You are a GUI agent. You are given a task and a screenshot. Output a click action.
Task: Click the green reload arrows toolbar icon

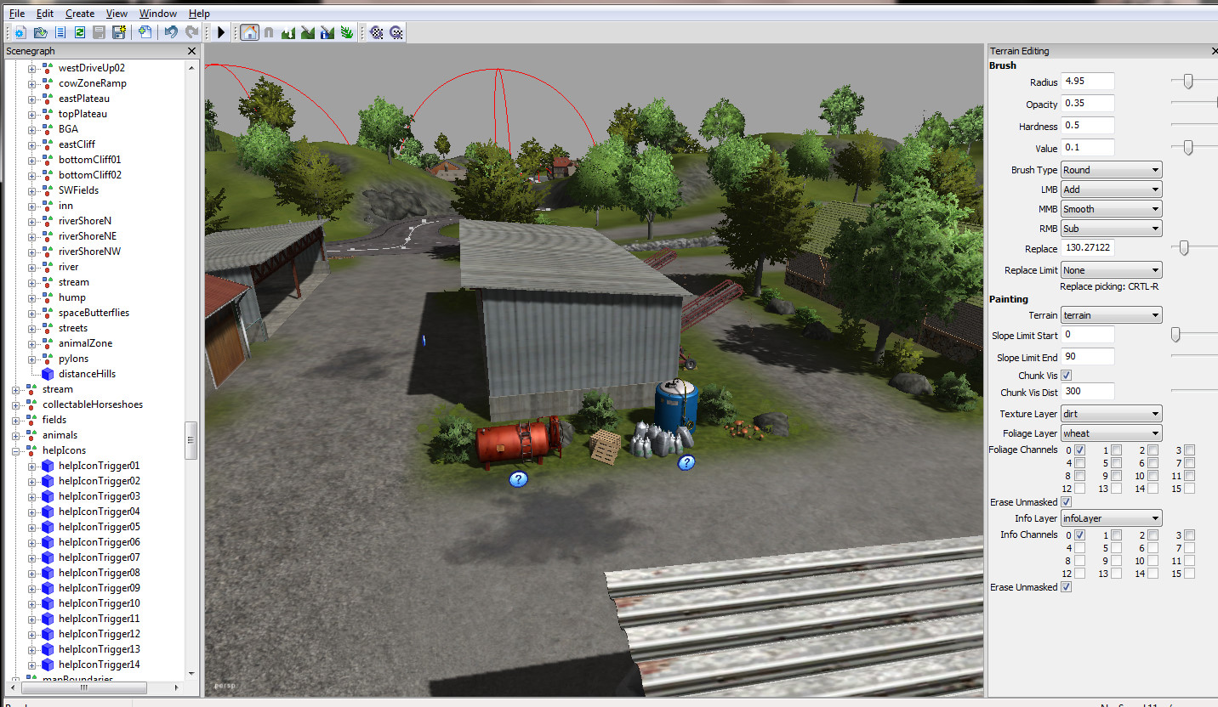tap(80, 32)
